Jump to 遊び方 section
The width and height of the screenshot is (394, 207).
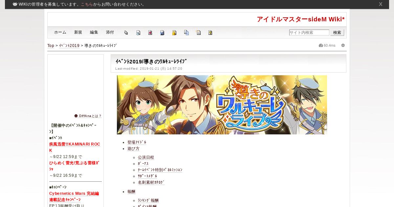(x=133, y=149)
